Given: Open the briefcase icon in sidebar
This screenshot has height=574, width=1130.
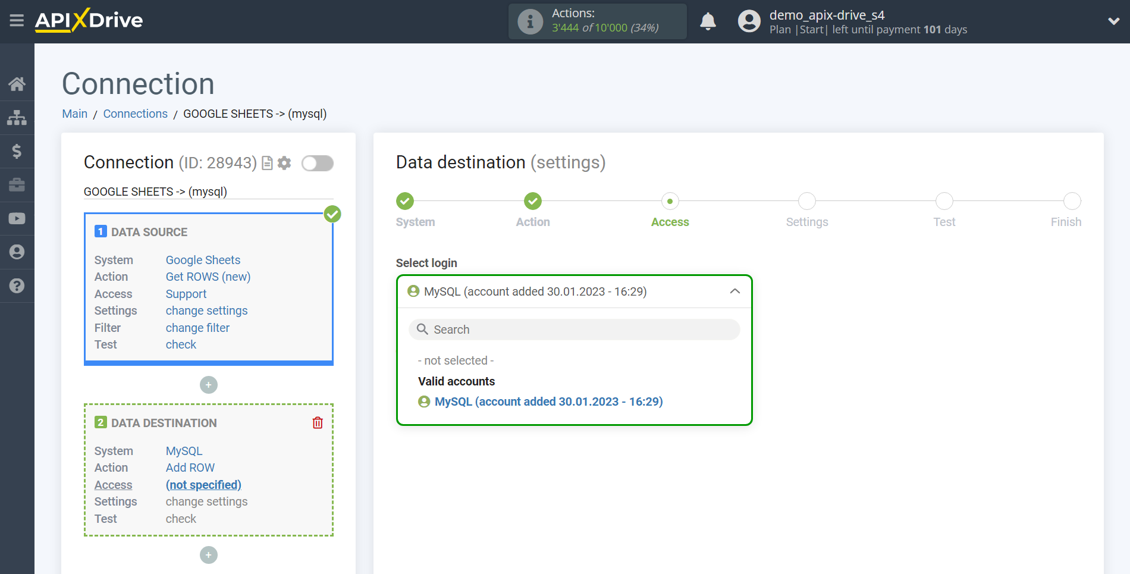Looking at the screenshot, I should pyautogui.click(x=17, y=185).
